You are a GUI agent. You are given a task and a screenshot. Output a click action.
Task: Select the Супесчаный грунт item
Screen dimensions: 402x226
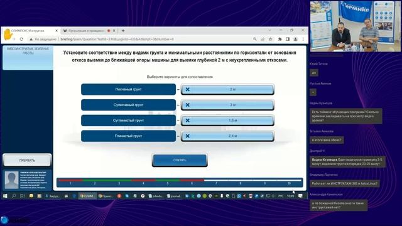point(128,105)
